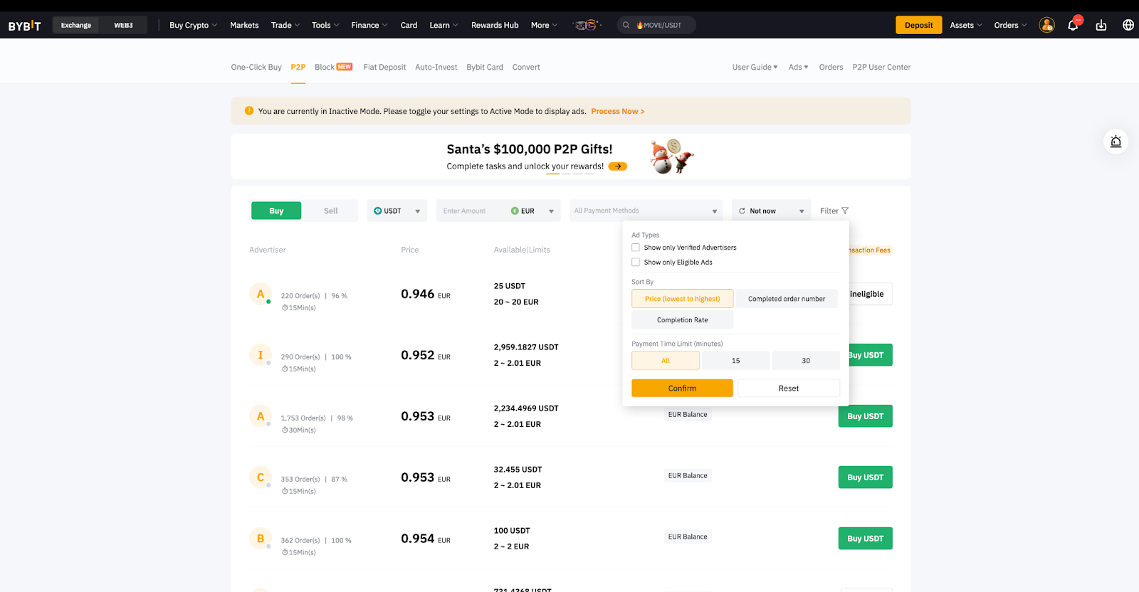This screenshot has width=1139, height=592.
Task: Set payment time limit to 30 minutes
Action: click(806, 361)
